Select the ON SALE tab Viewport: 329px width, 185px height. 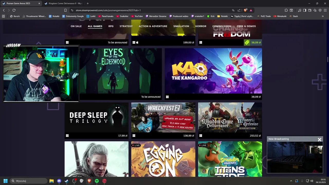(x=76, y=26)
